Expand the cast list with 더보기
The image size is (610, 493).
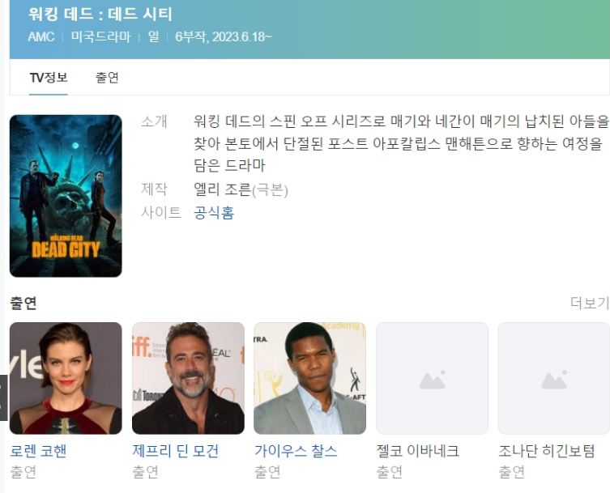click(x=590, y=303)
